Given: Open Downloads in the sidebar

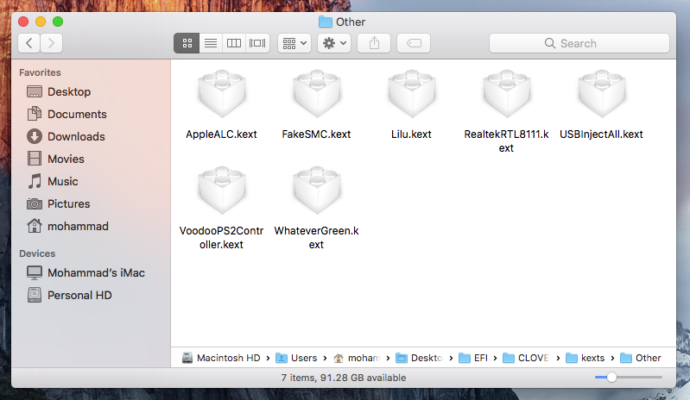Looking at the screenshot, I should coord(66,136).
